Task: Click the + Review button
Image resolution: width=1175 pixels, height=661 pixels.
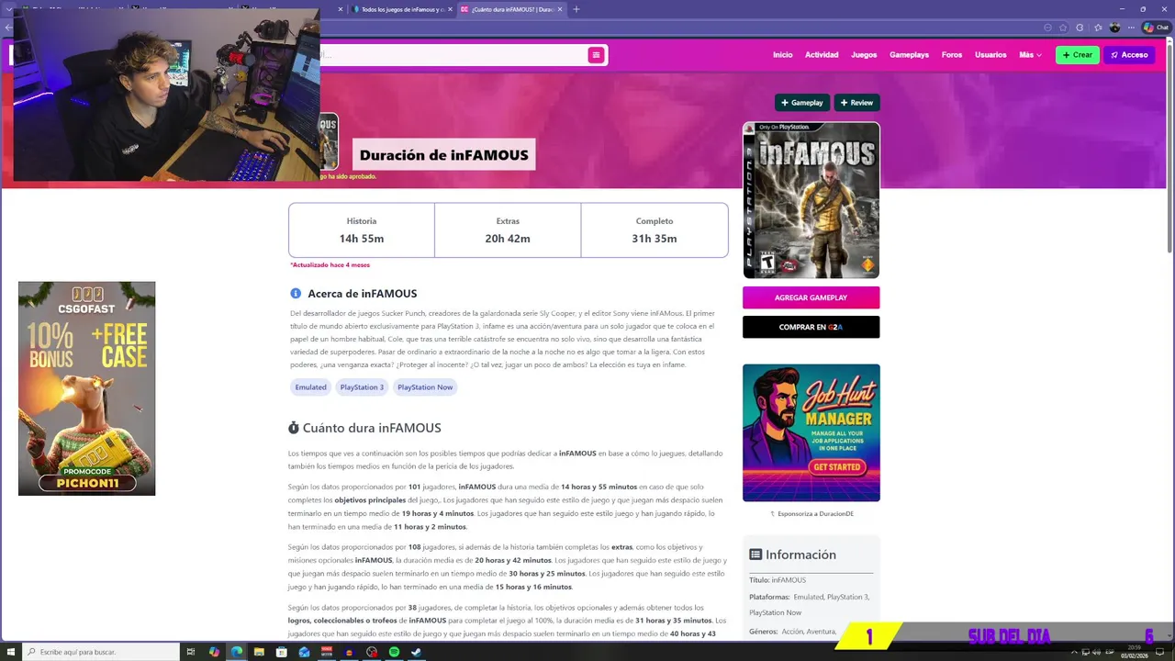Action: [x=857, y=103]
